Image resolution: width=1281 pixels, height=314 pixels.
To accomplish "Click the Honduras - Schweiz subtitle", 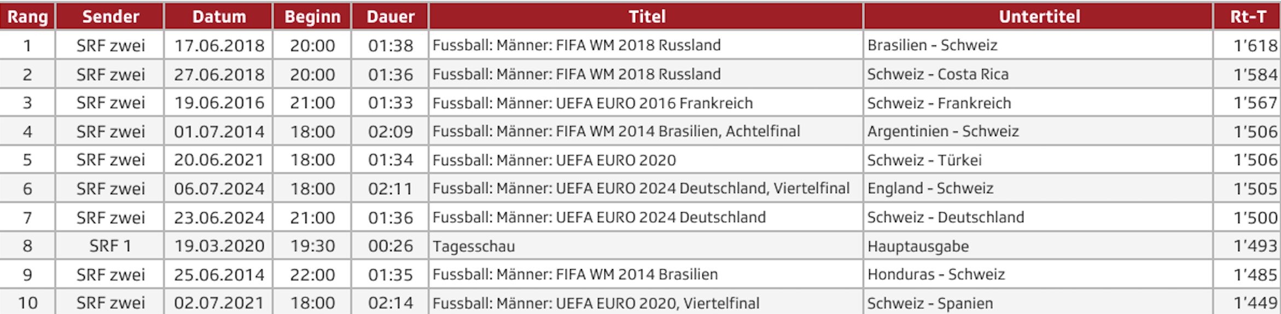I will tap(936, 275).
